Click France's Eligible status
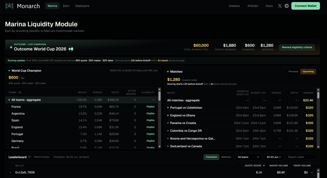This screenshot has height=178, width=327. tap(150, 107)
